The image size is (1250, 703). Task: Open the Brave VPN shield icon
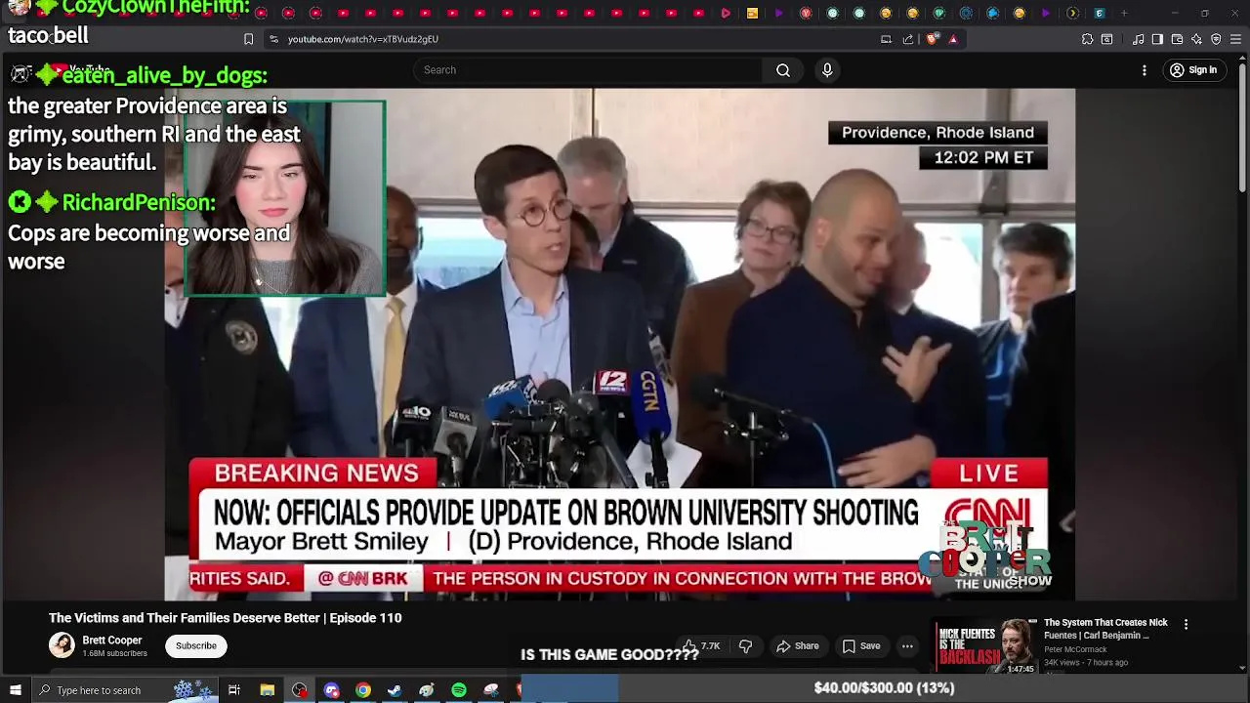click(x=1216, y=39)
